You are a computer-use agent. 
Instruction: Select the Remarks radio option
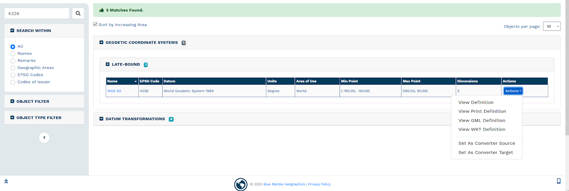[x=13, y=61]
